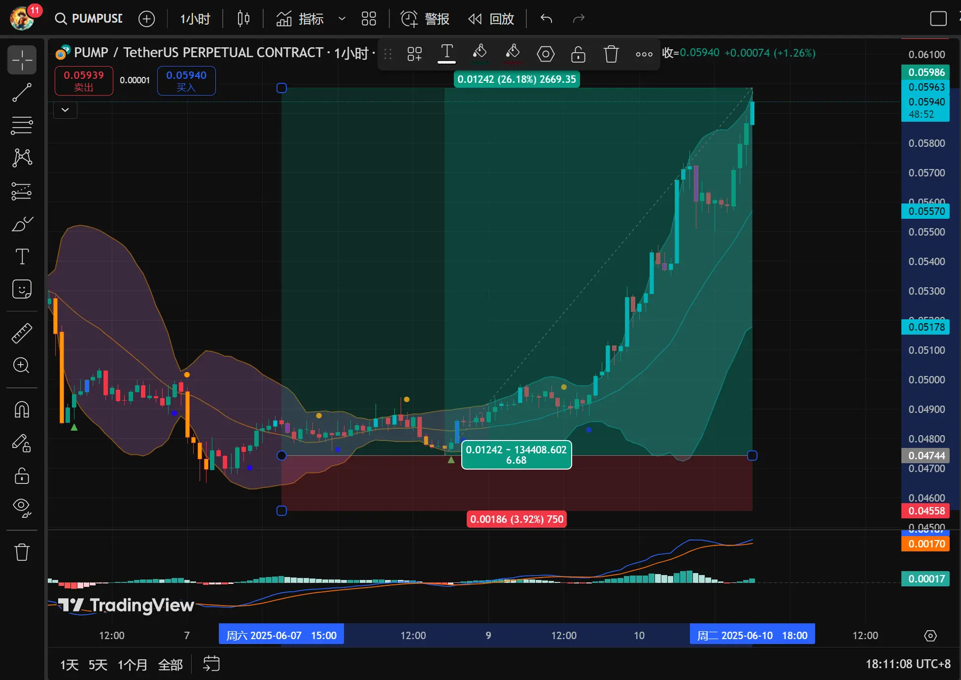
Task: Open the 指标 indicators menu
Action: coord(300,19)
